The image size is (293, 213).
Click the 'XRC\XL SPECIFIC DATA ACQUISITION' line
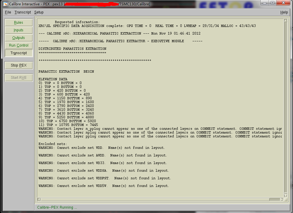pyautogui.click(x=147, y=26)
